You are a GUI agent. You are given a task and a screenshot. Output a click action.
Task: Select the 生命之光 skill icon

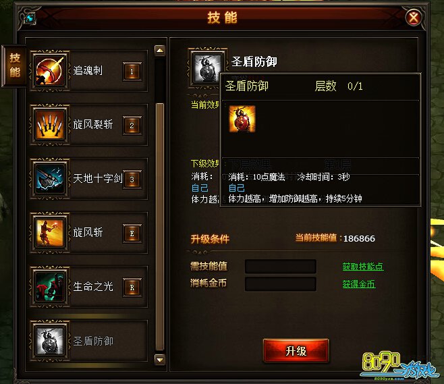click(50, 287)
